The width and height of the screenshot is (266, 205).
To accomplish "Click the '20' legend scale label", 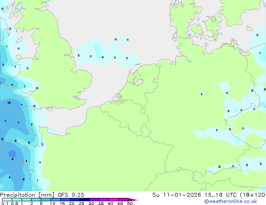I will [x=72, y=203].
